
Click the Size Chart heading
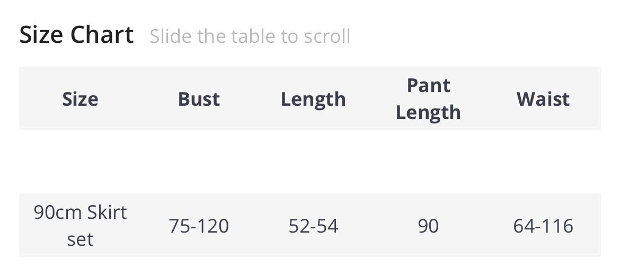pyautogui.click(x=76, y=35)
